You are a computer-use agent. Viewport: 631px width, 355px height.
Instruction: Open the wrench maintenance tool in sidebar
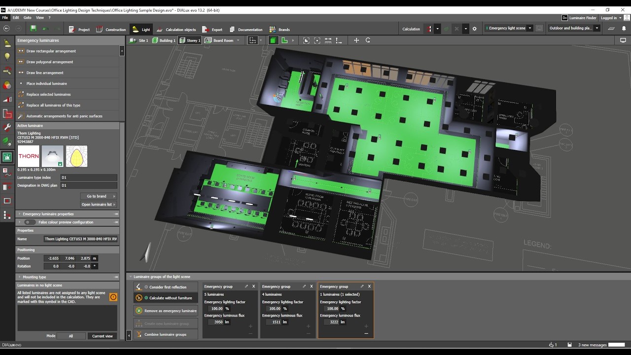pos(7,127)
